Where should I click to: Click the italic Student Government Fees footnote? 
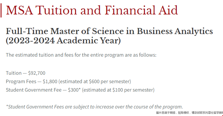click(94, 107)
